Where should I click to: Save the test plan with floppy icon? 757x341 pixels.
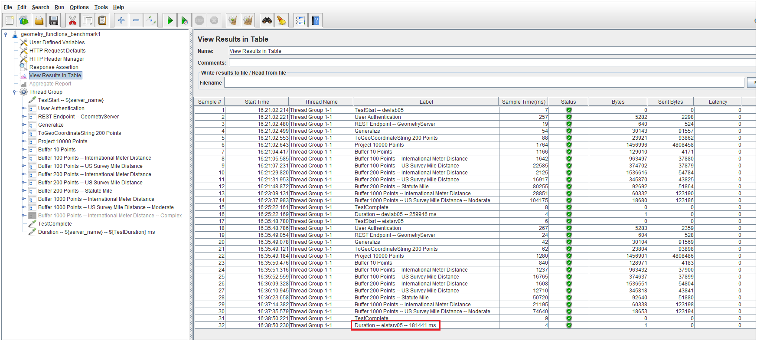pos(54,20)
